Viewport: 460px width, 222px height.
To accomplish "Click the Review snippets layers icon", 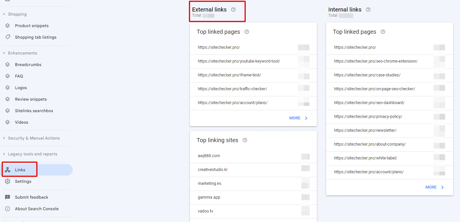I will [8, 99].
